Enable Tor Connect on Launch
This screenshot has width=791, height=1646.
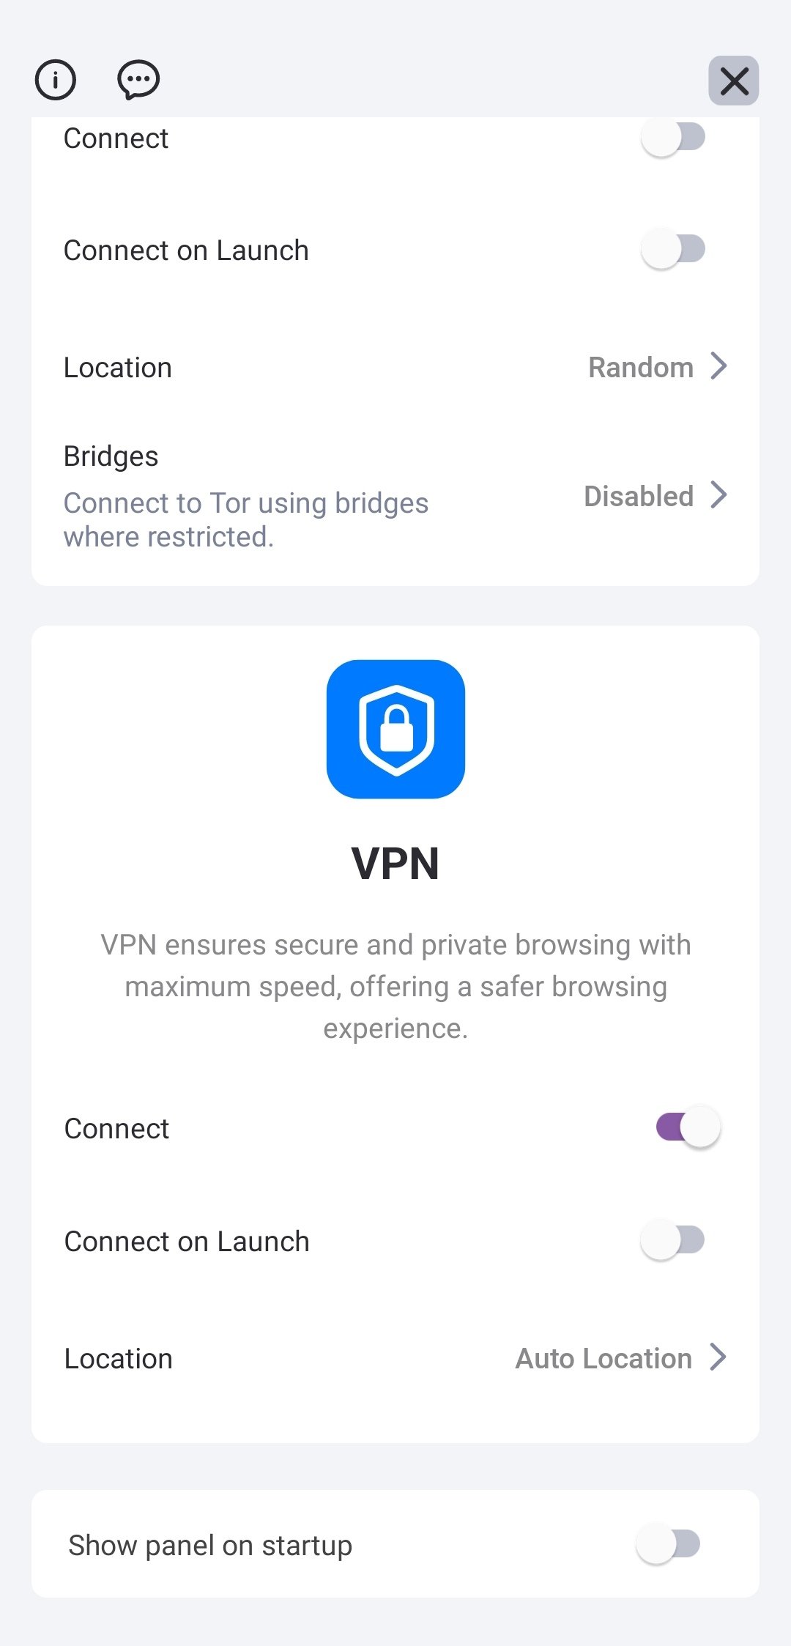click(x=673, y=250)
